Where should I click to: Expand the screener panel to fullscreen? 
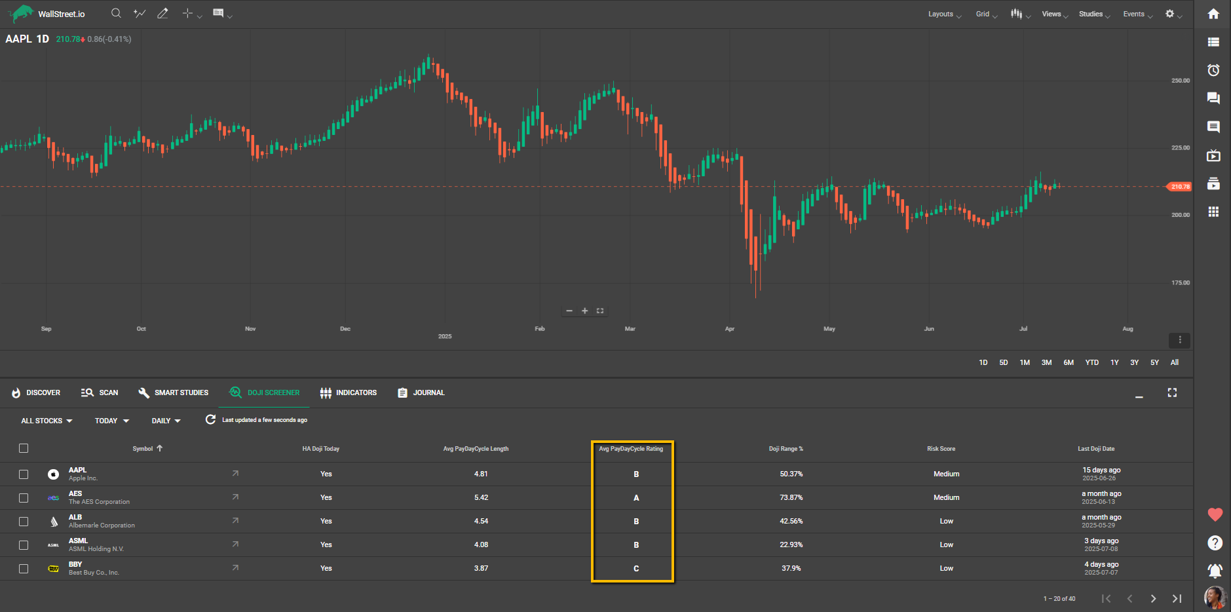[x=1172, y=392]
